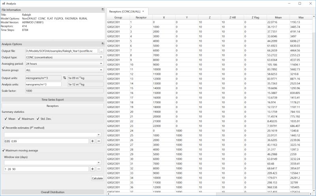Sort by the Group column header
This screenshot has height=196, width=316.
tap(118, 17)
